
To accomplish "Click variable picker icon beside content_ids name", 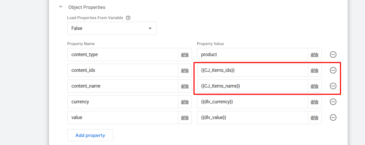I will click(185, 70).
